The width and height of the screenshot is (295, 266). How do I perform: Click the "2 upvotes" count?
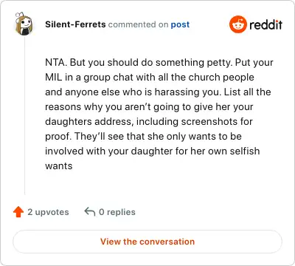[x=48, y=212]
